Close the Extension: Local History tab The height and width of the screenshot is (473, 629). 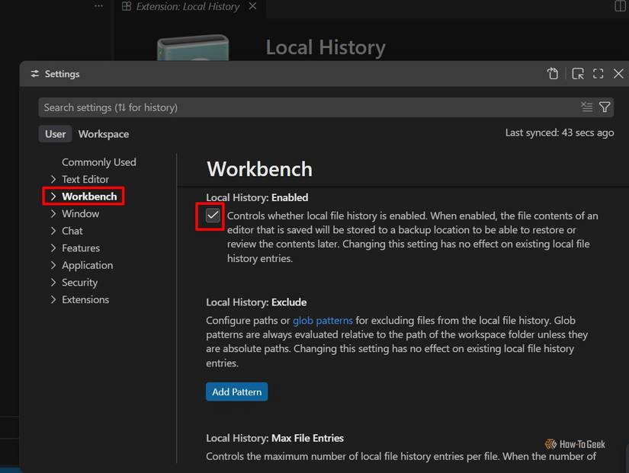click(x=252, y=6)
